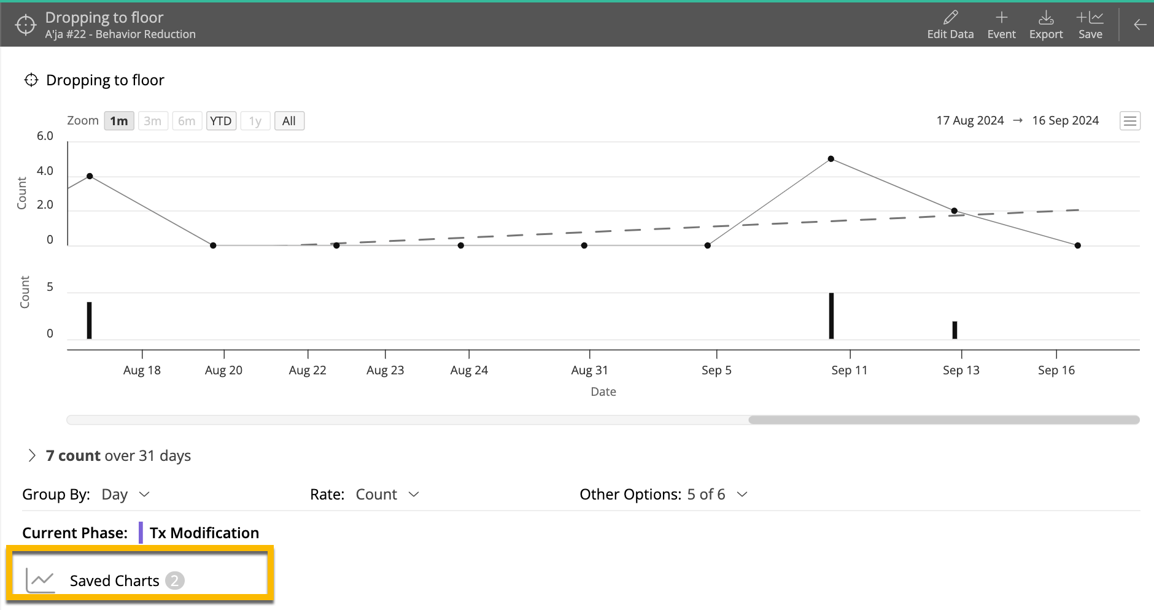1154x610 pixels.
Task: Click the line chart icon next to Saved Charts
Action: coord(41,580)
